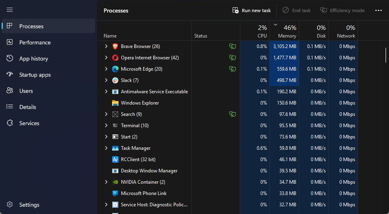
Task: Select the 3,105.2 MB memory cell
Action: 284,46
